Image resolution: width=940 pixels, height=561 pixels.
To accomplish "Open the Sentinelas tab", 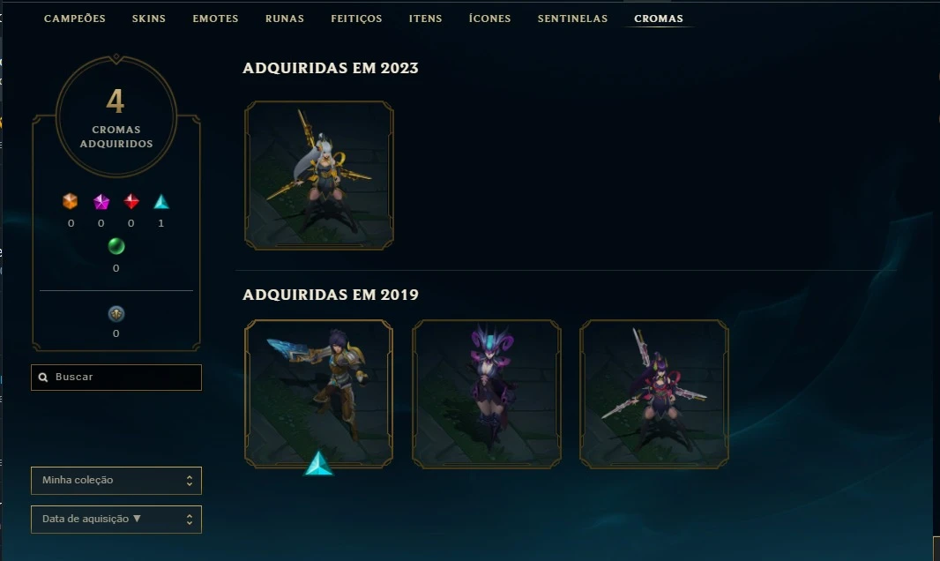I will coord(572,19).
